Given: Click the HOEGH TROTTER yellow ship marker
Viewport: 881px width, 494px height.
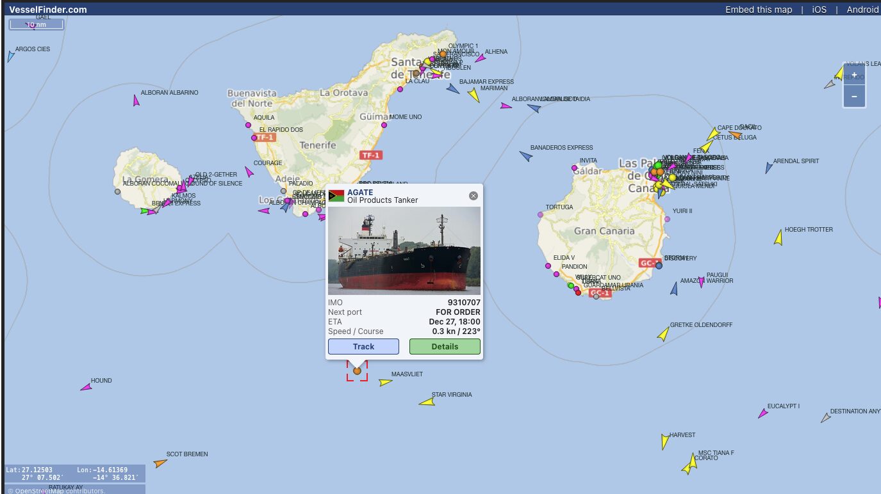Looking at the screenshot, I should coord(778,237).
